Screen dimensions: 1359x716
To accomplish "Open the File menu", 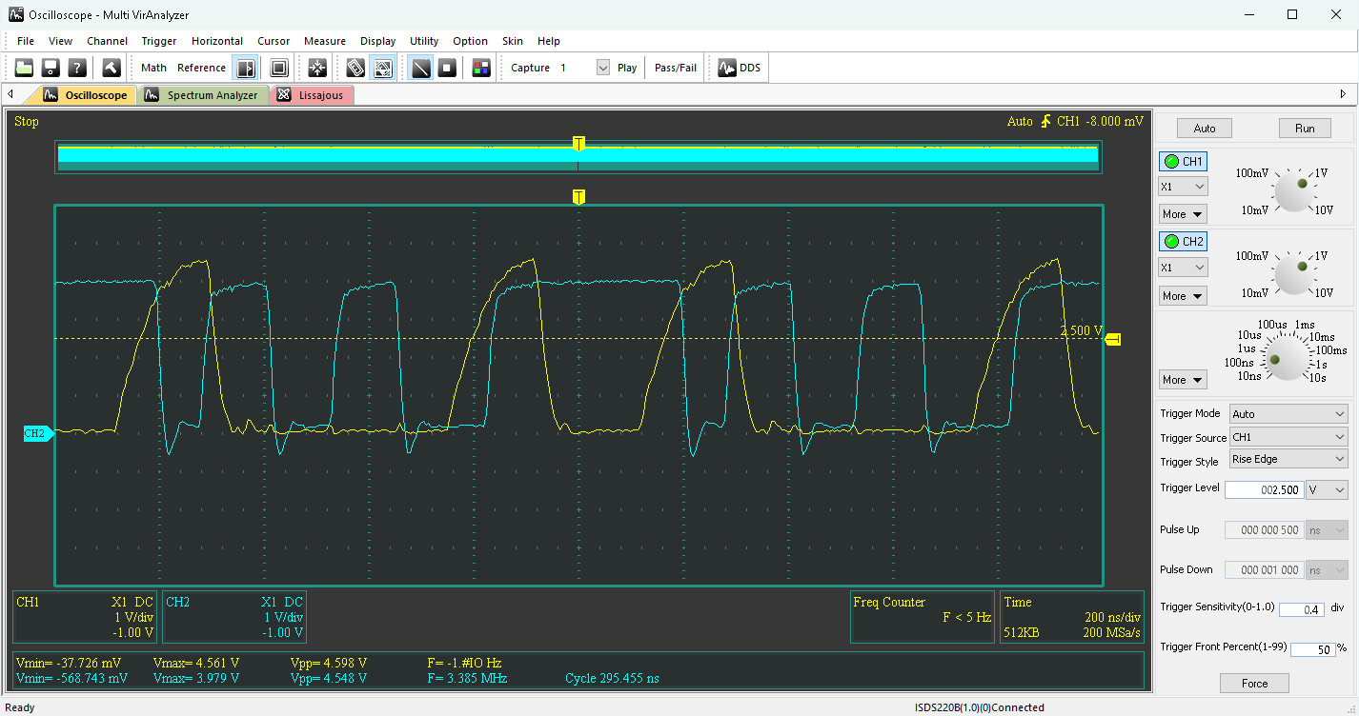I will [26, 41].
